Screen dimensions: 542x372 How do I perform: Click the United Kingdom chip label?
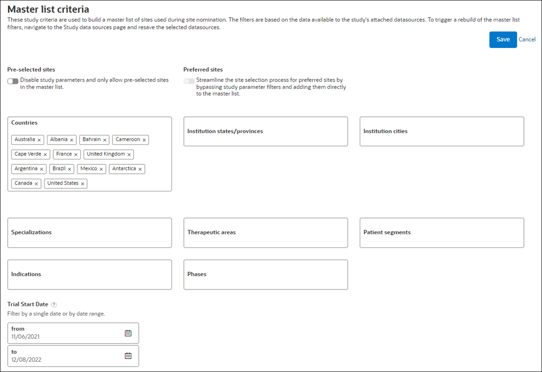pos(106,154)
